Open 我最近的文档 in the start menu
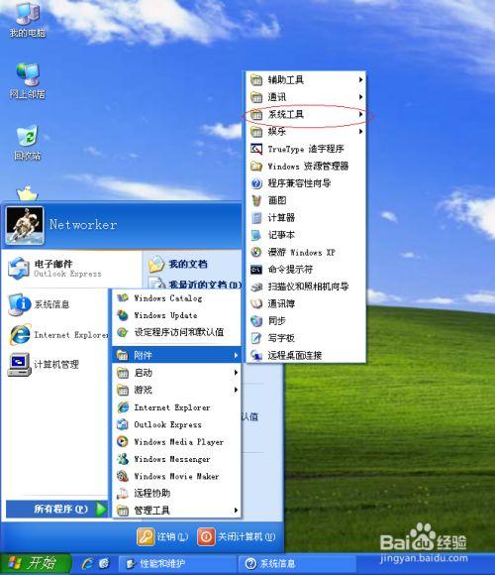Image resolution: width=495 pixels, height=575 pixels. pyautogui.click(x=194, y=284)
